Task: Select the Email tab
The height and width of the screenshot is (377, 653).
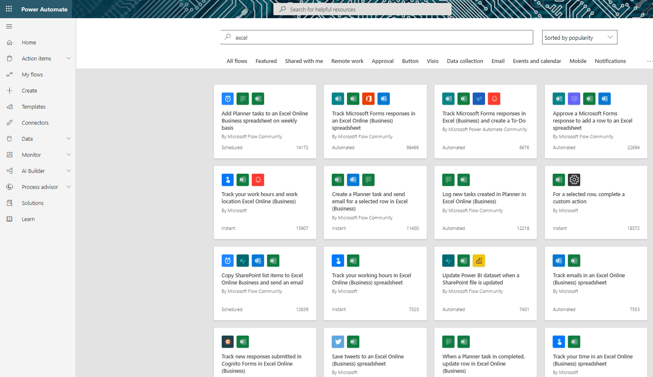Action: coord(498,61)
